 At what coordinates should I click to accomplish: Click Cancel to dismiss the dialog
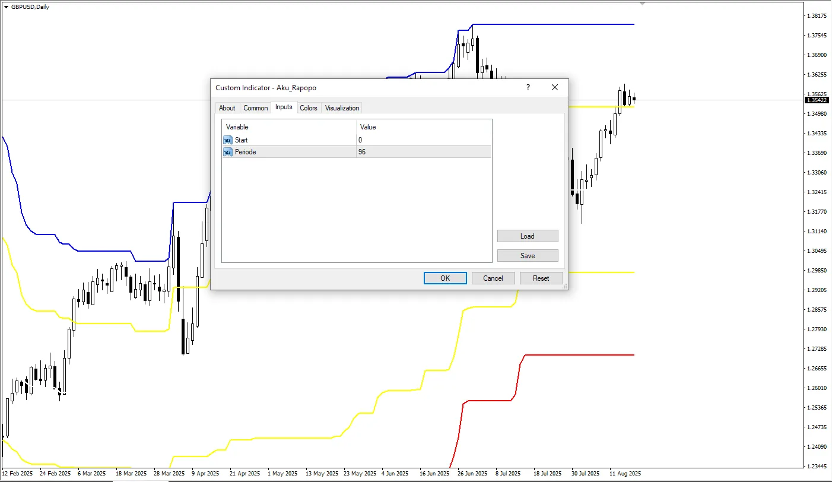[493, 278]
